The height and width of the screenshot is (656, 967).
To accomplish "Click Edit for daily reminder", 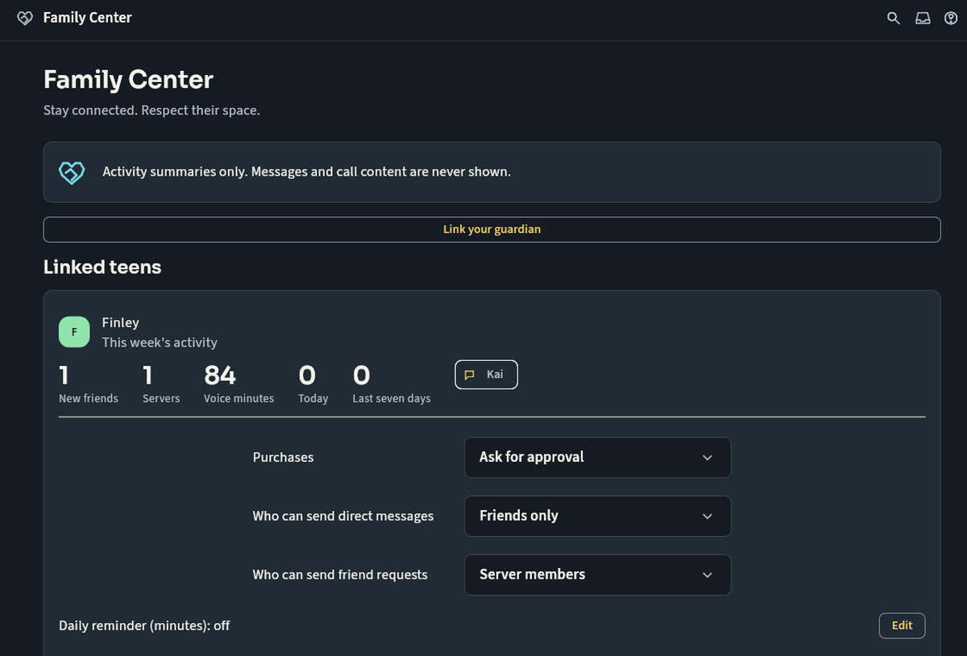I will [902, 625].
